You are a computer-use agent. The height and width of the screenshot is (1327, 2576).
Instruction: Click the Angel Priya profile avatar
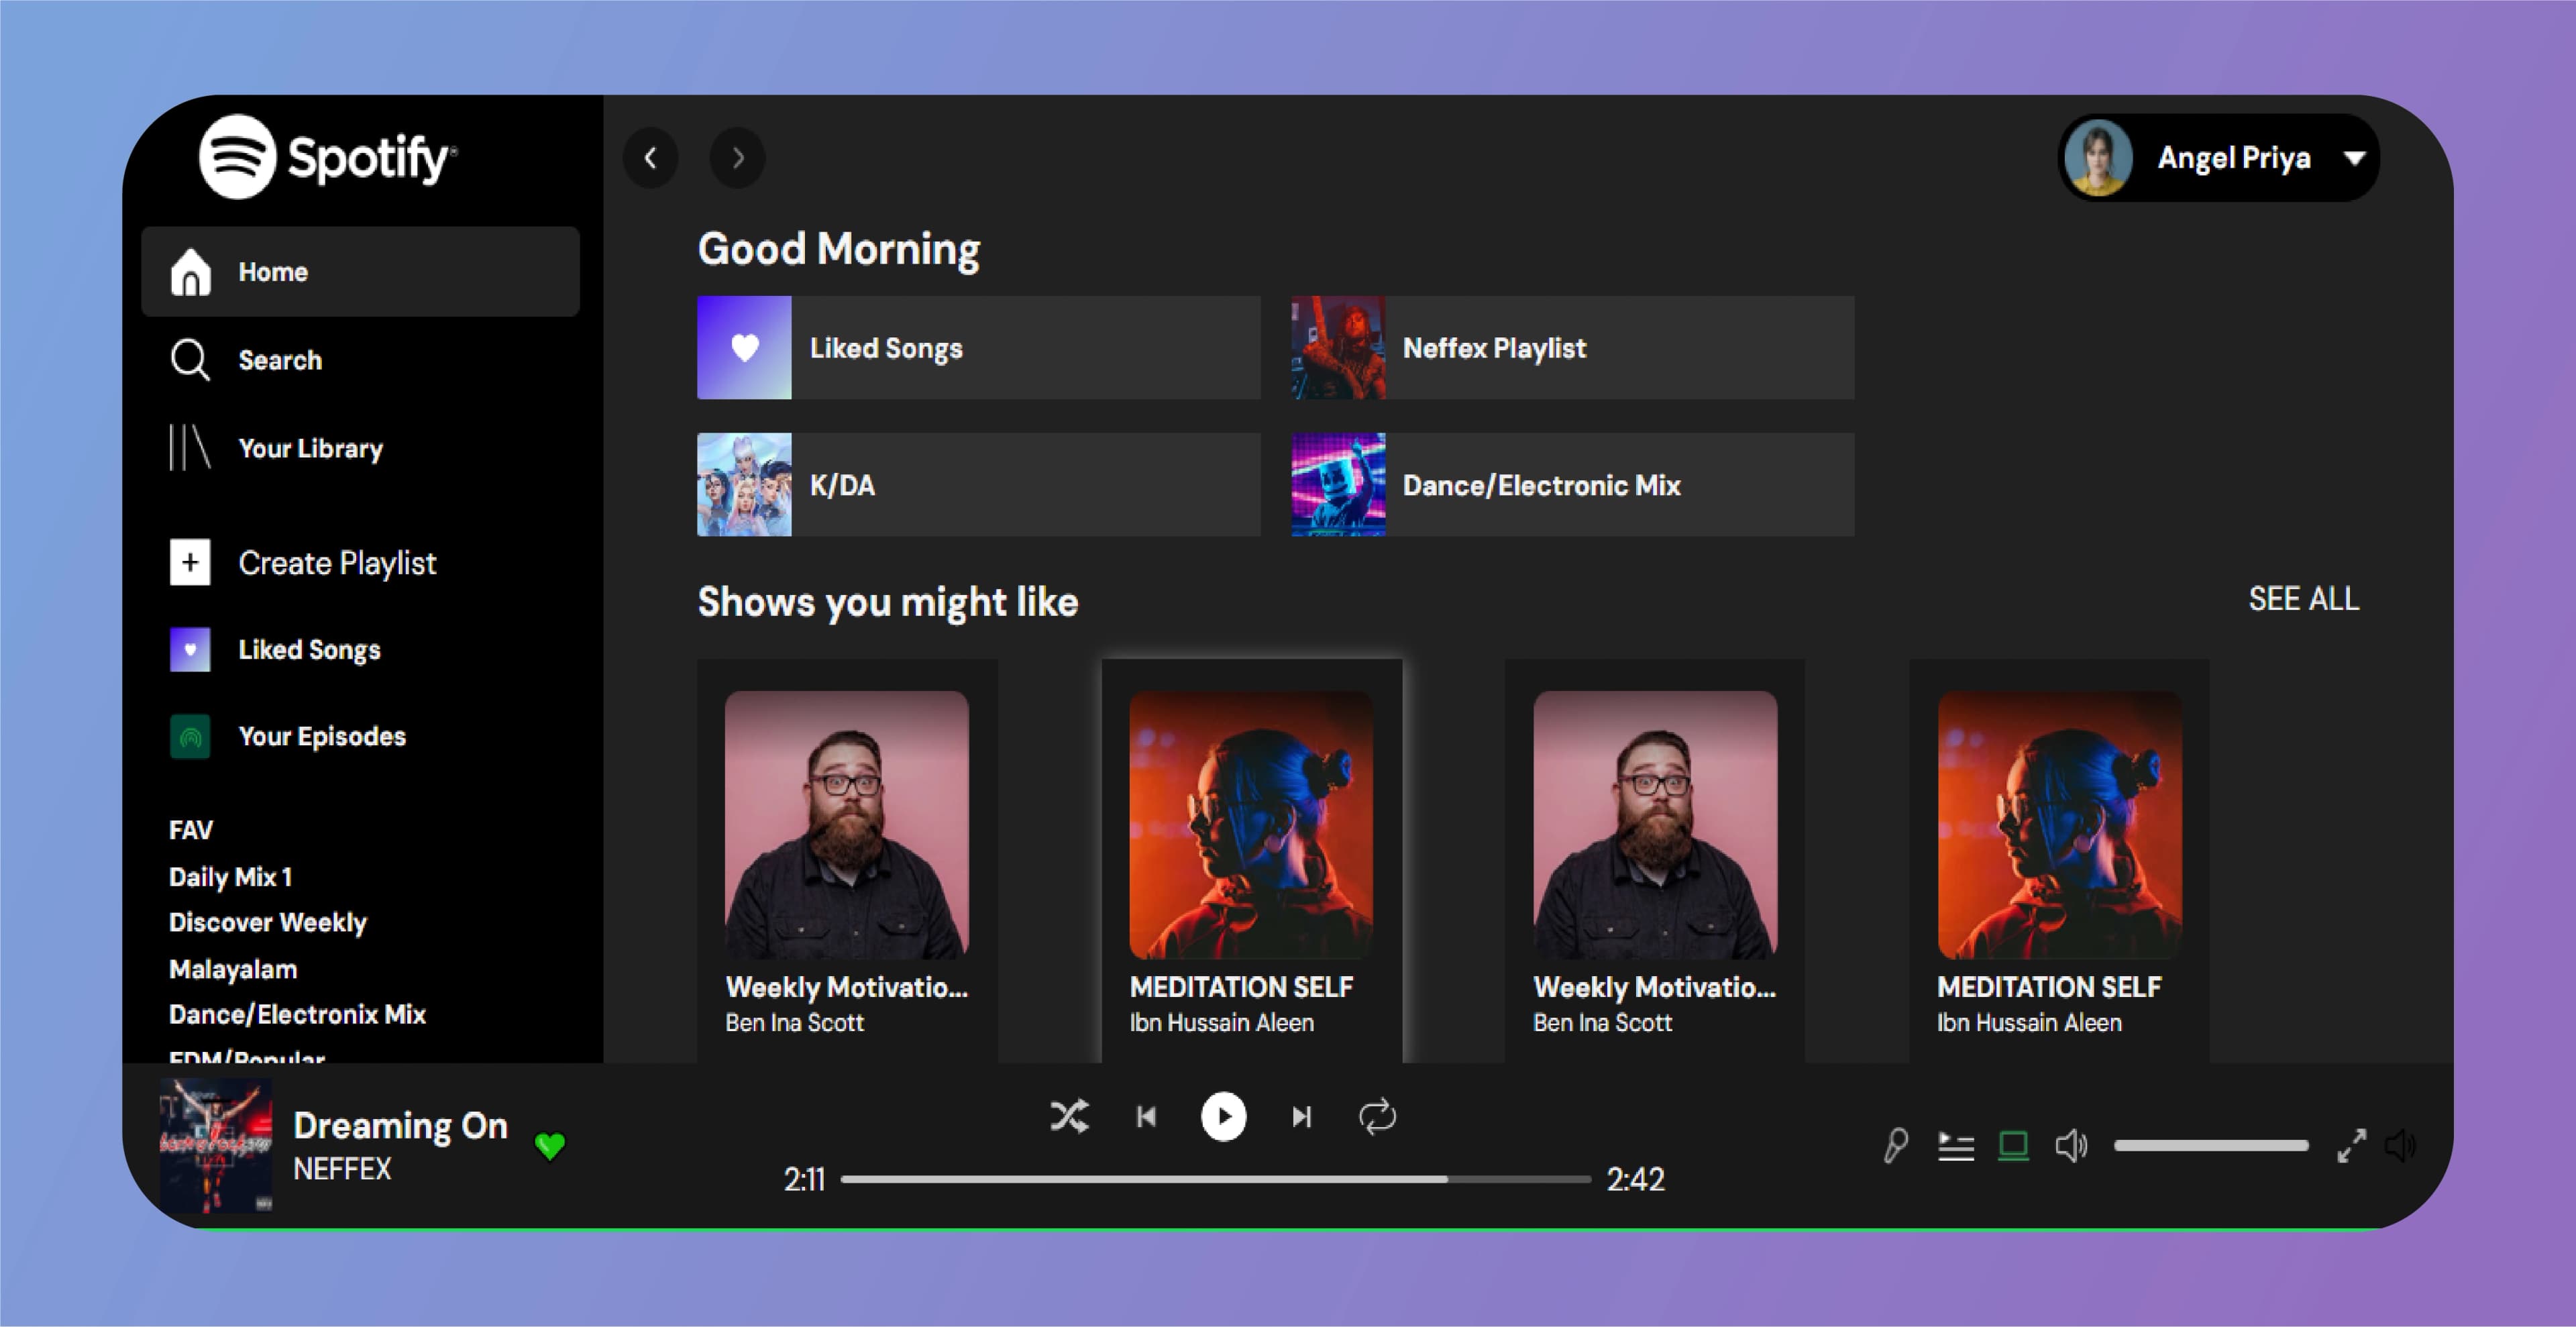[x=2097, y=158]
